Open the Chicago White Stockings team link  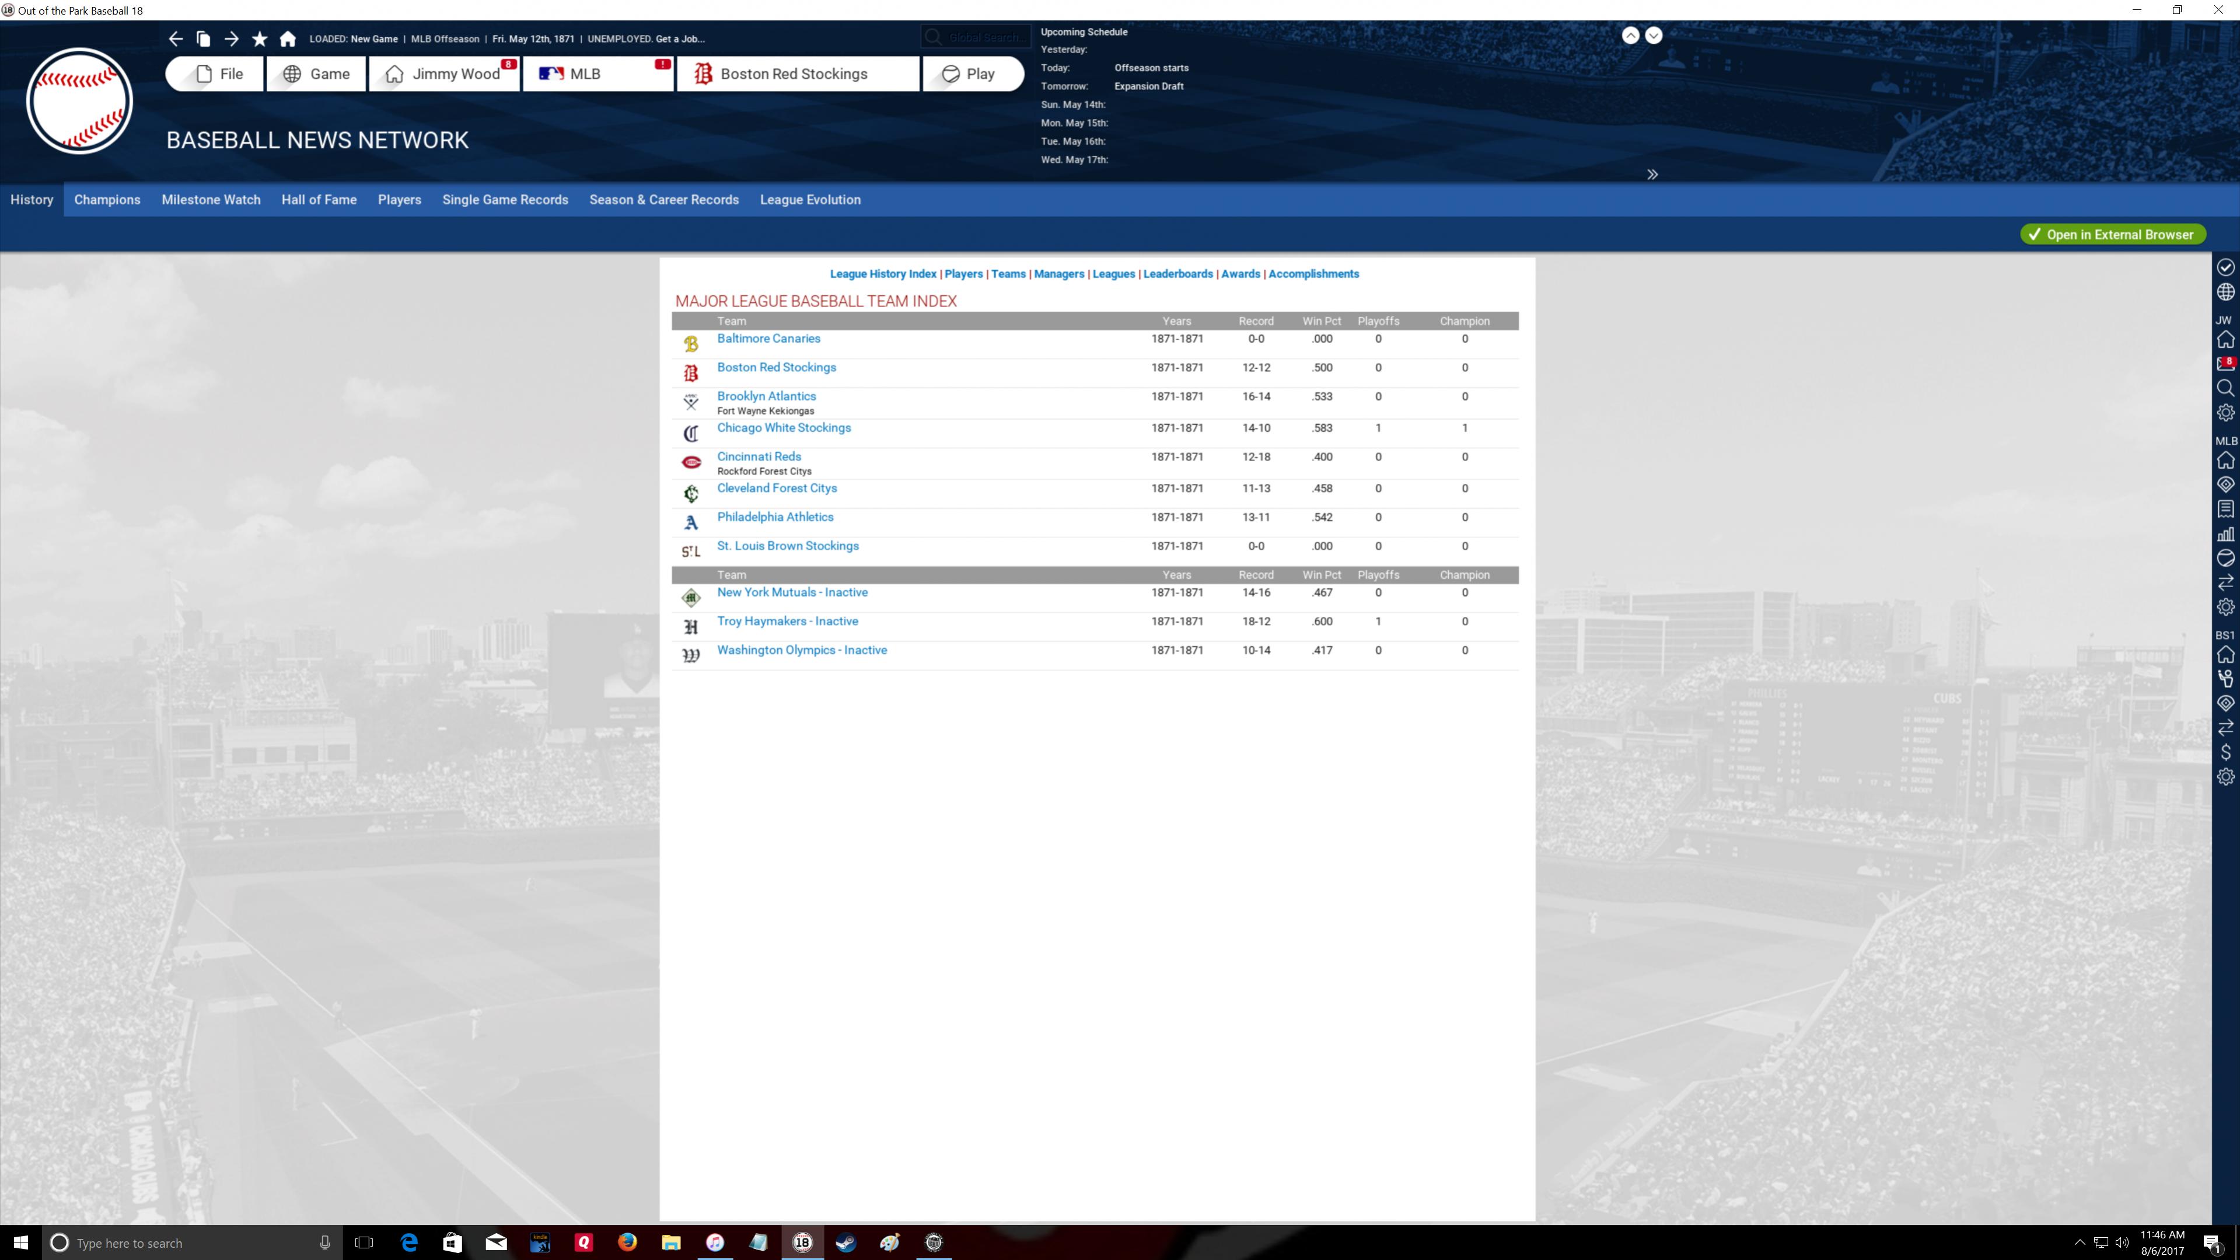(x=784, y=428)
